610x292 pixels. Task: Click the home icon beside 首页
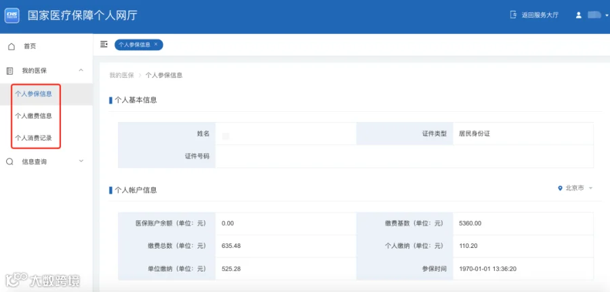[x=12, y=46]
